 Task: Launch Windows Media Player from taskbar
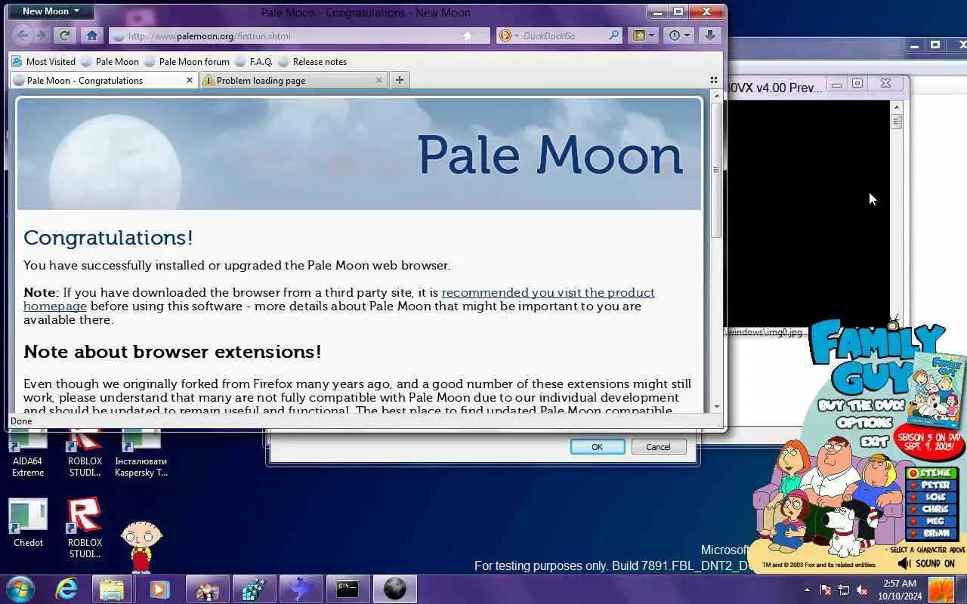tap(159, 589)
